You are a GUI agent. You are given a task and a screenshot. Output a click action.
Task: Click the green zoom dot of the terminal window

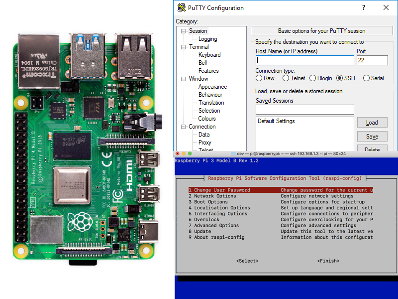coord(190,153)
